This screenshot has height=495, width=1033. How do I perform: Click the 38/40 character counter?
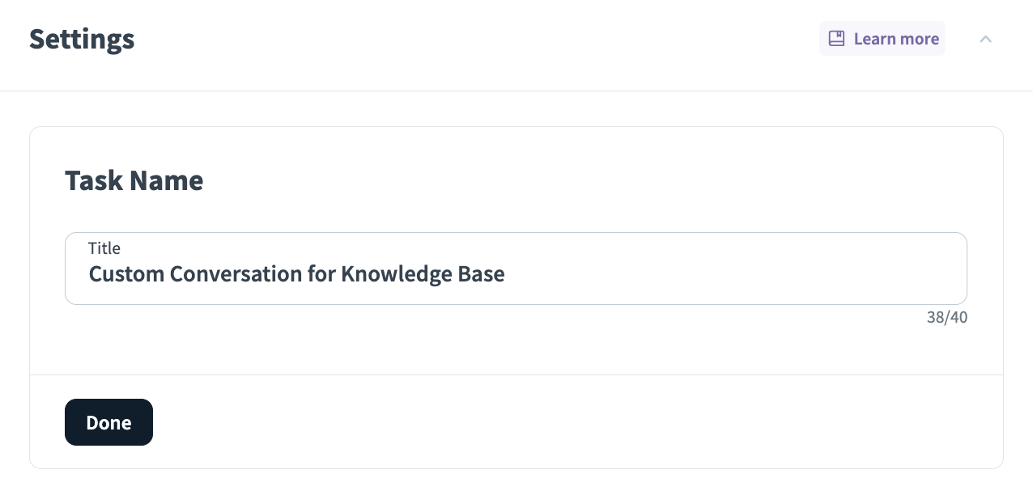[946, 318]
